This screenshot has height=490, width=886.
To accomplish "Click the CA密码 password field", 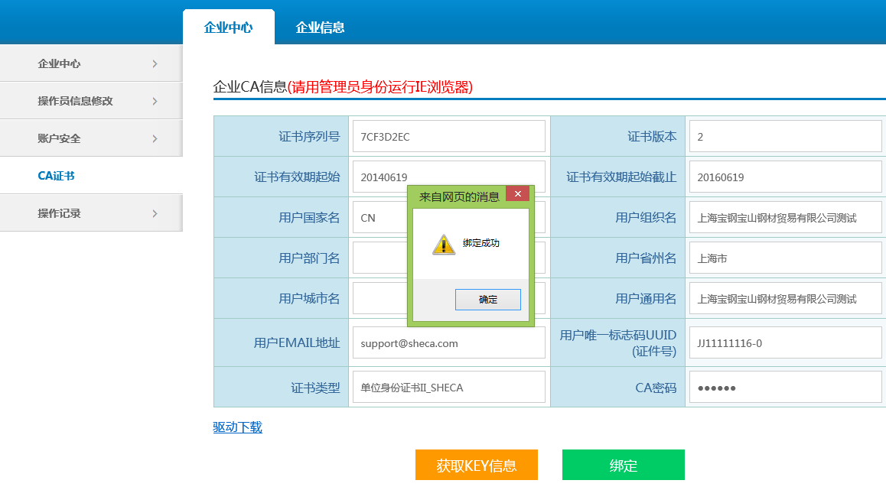I will coord(785,388).
